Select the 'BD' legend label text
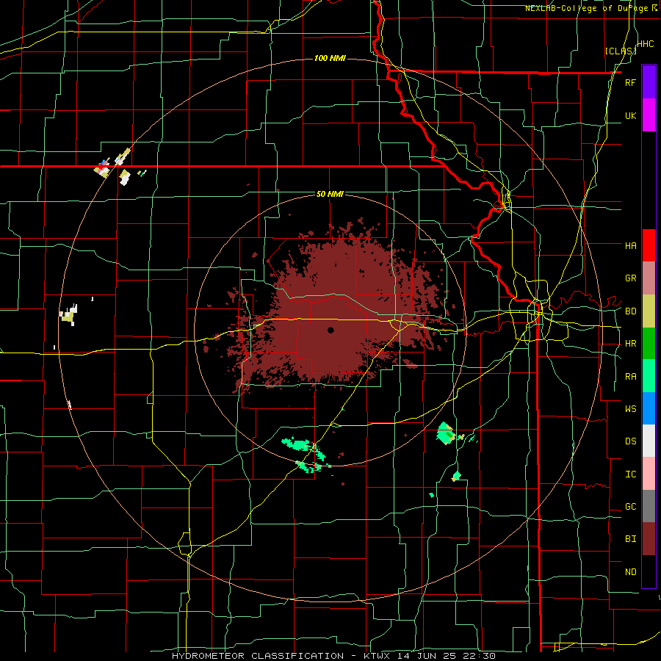This screenshot has height=661, width=661. [630, 311]
